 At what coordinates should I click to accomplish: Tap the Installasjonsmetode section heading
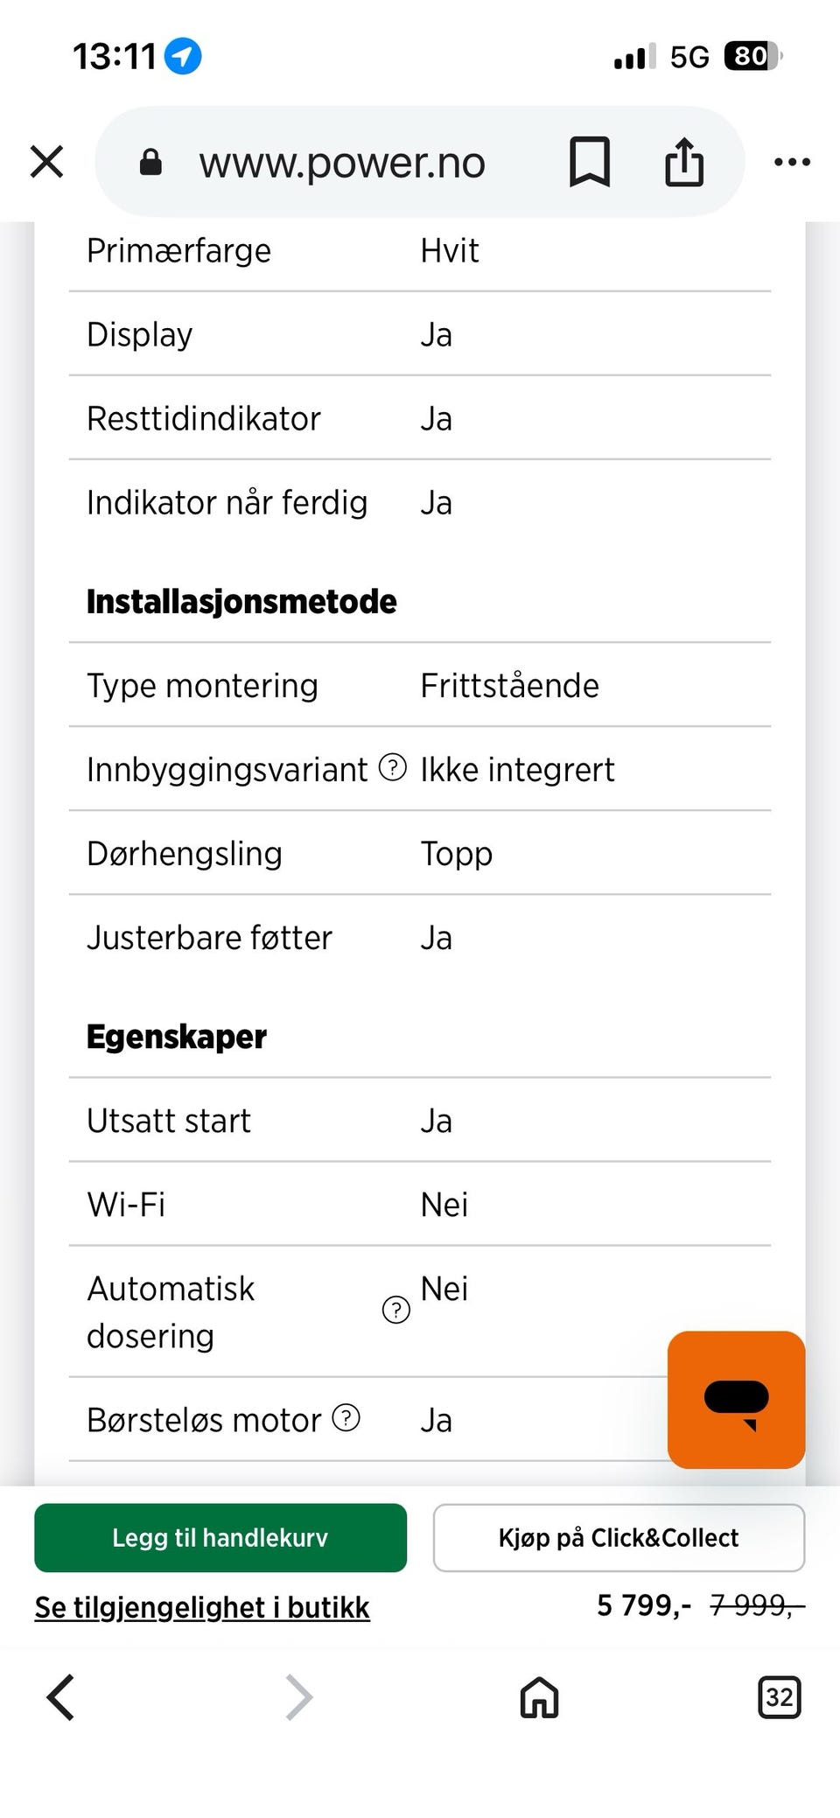tap(241, 602)
